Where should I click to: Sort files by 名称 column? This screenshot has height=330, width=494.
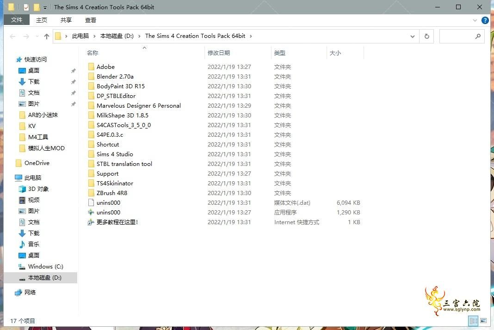pos(93,53)
